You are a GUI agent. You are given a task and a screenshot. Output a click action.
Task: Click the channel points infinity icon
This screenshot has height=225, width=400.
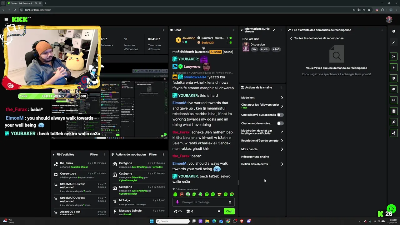(178, 211)
